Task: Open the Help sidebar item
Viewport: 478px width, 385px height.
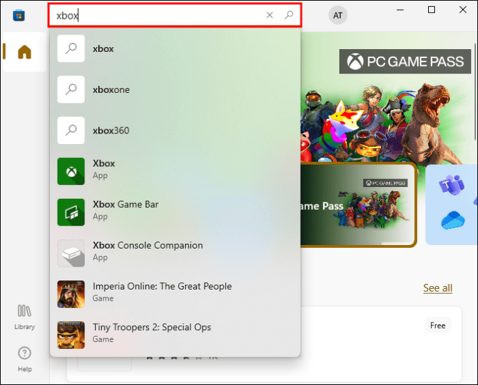Action: pyautogui.click(x=24, y=359)
